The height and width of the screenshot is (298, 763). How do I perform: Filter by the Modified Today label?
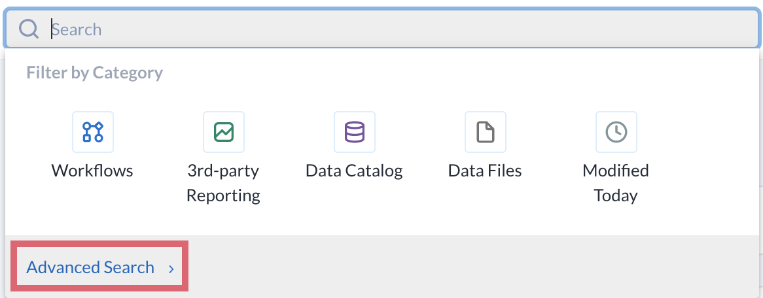click(x=616, y=183)
